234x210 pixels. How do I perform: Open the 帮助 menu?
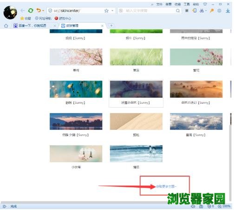(x=196, y=4)
